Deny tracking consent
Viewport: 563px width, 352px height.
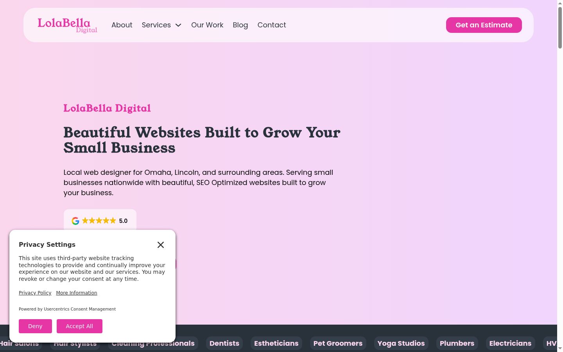[x=35, y=326]
